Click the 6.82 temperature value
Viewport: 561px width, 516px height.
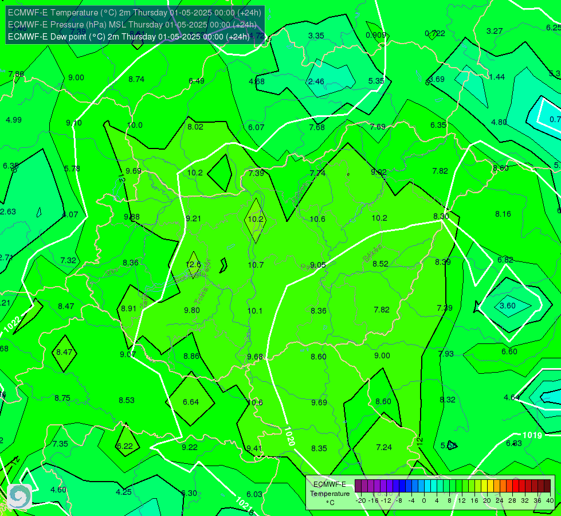tap(505, 260)
